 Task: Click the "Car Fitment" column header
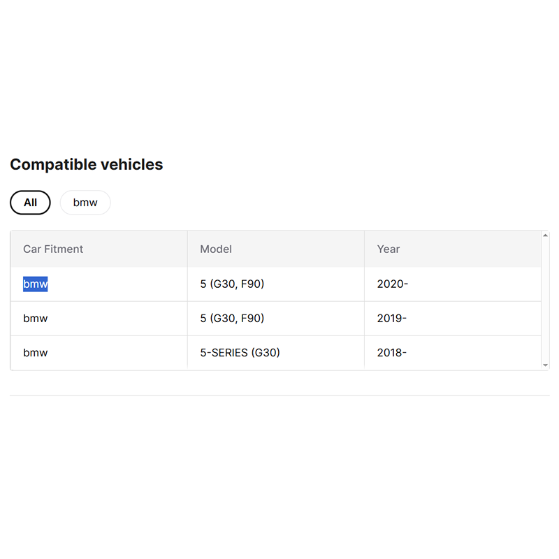pyautogui.click(x=53, y=249)
